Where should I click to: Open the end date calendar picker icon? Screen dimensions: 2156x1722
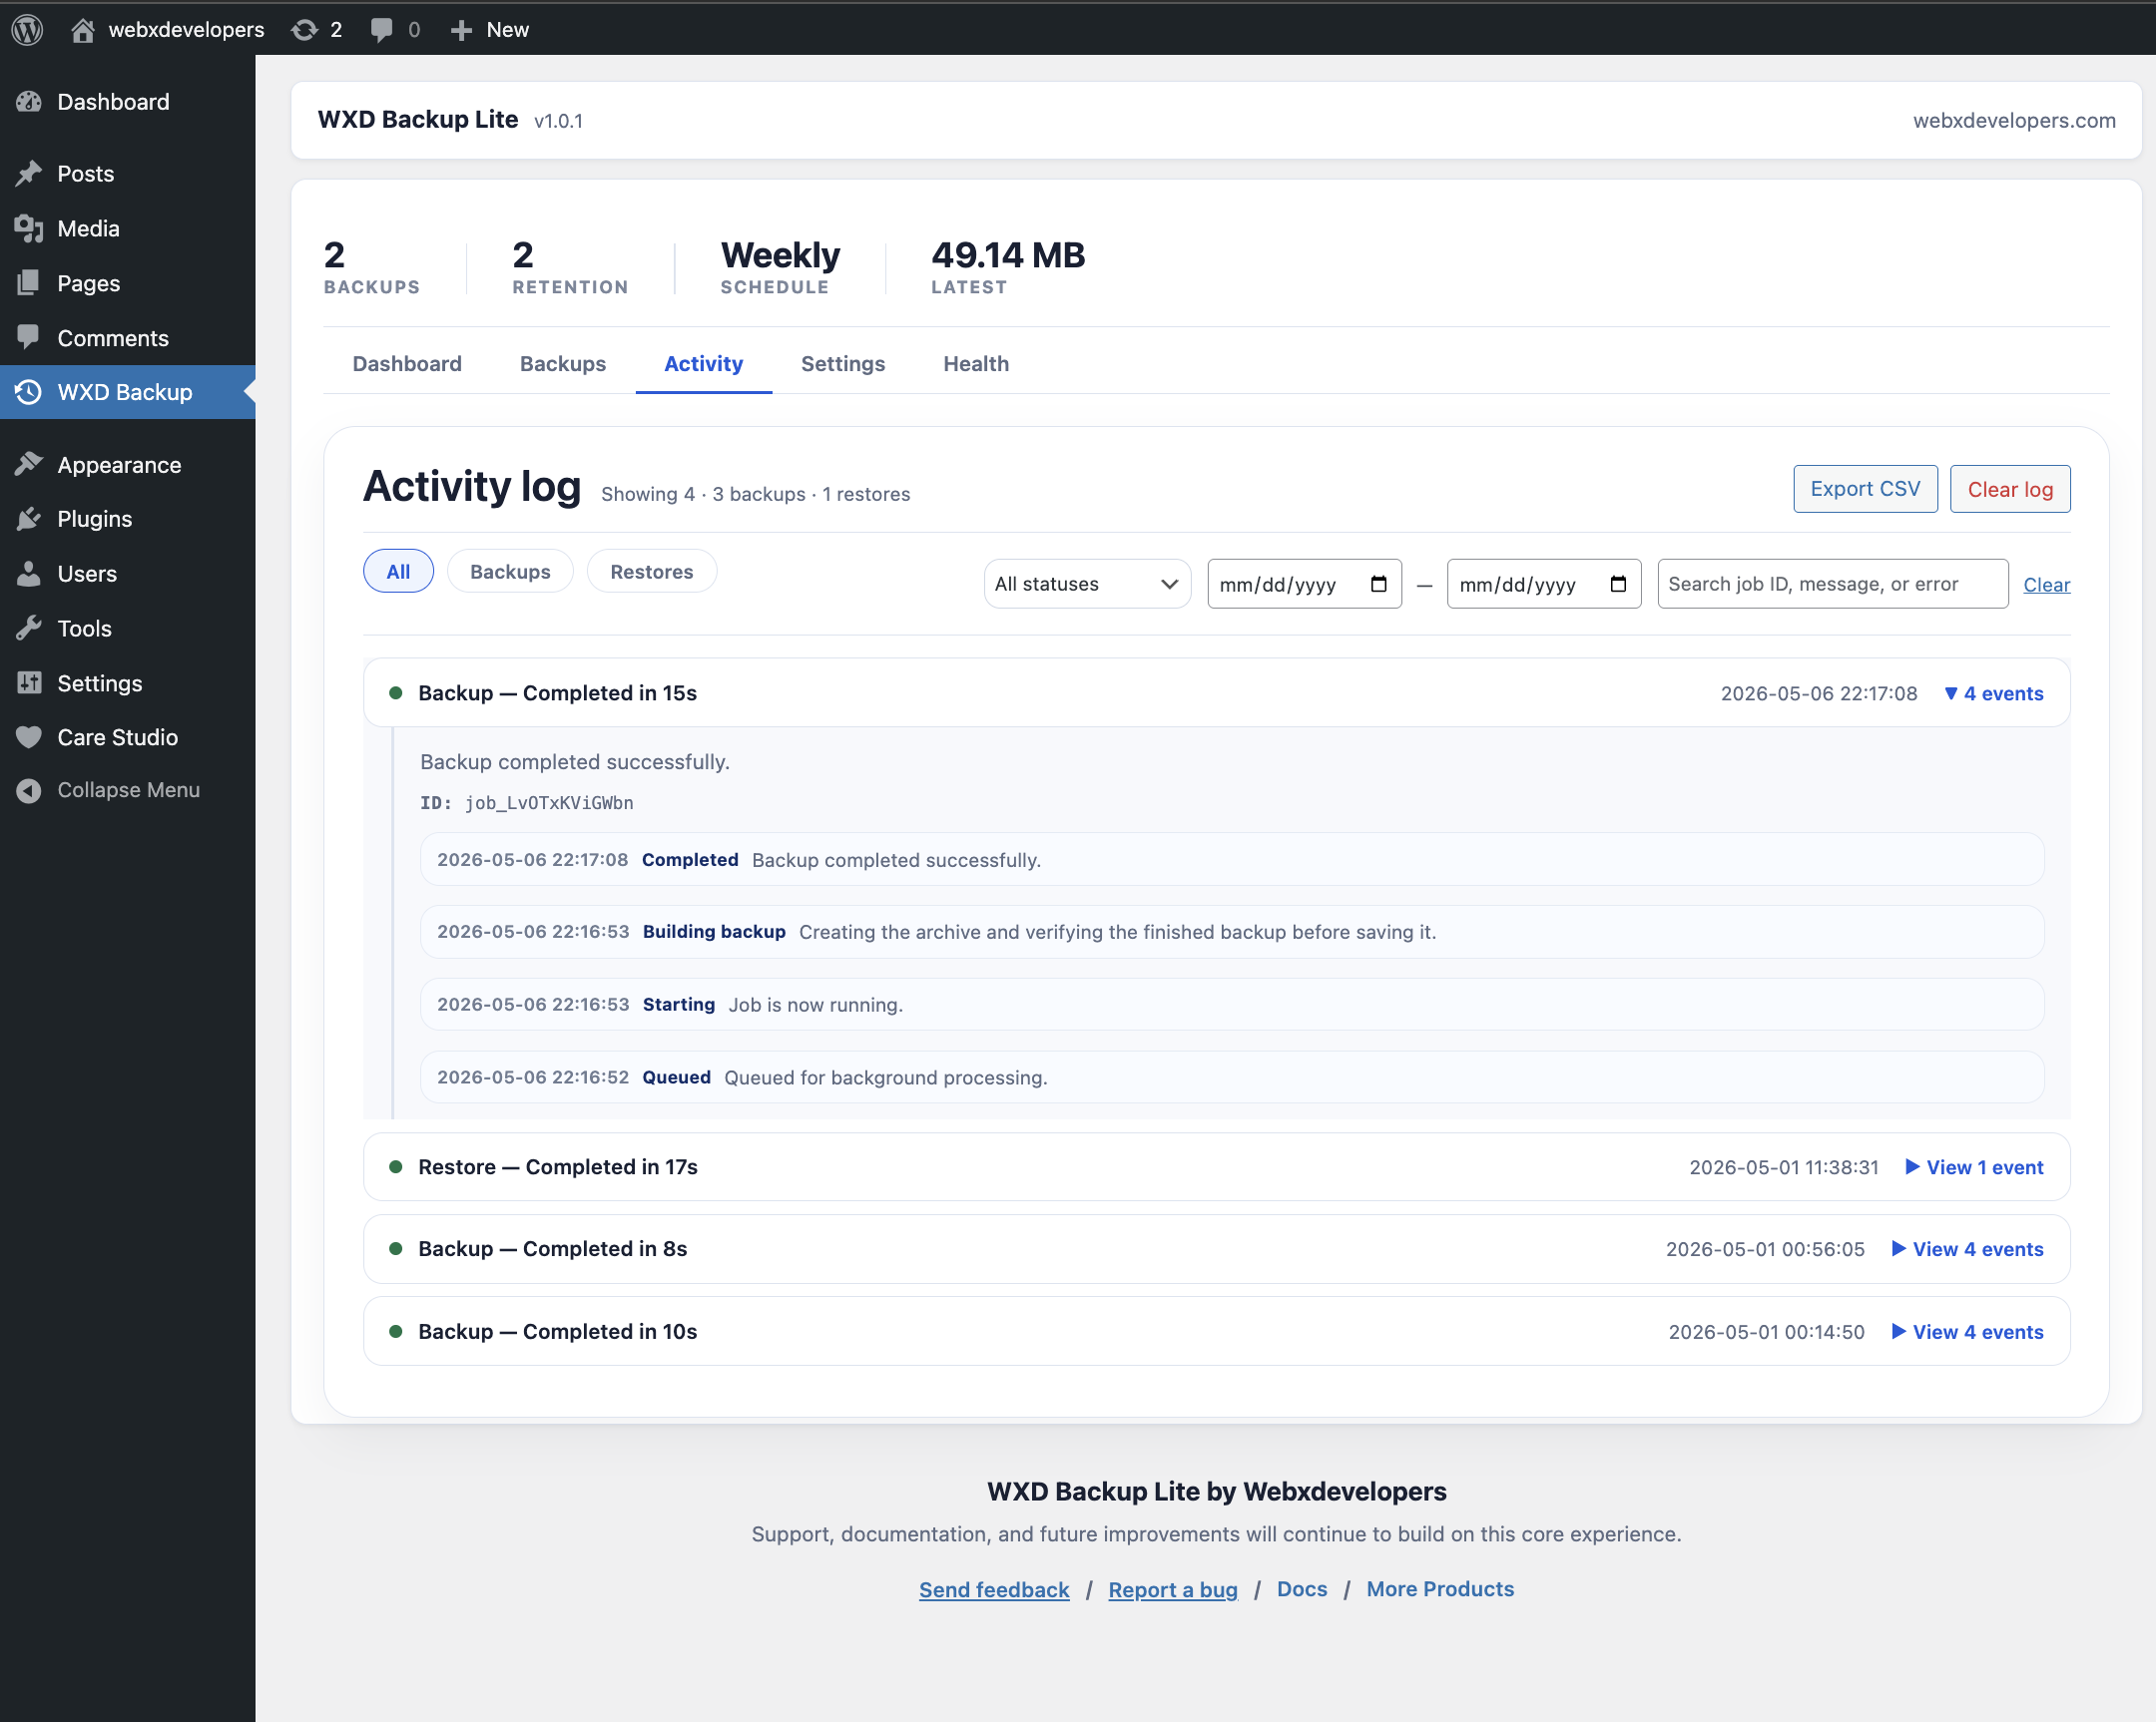point(1618,585)
